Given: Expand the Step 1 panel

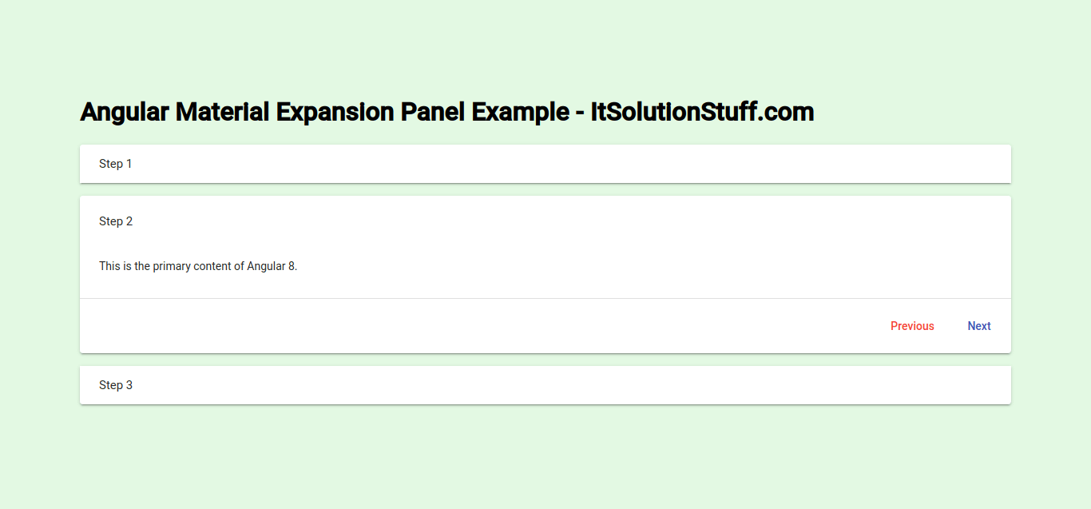Looking at the screenshot, I should tap(545, 164).
